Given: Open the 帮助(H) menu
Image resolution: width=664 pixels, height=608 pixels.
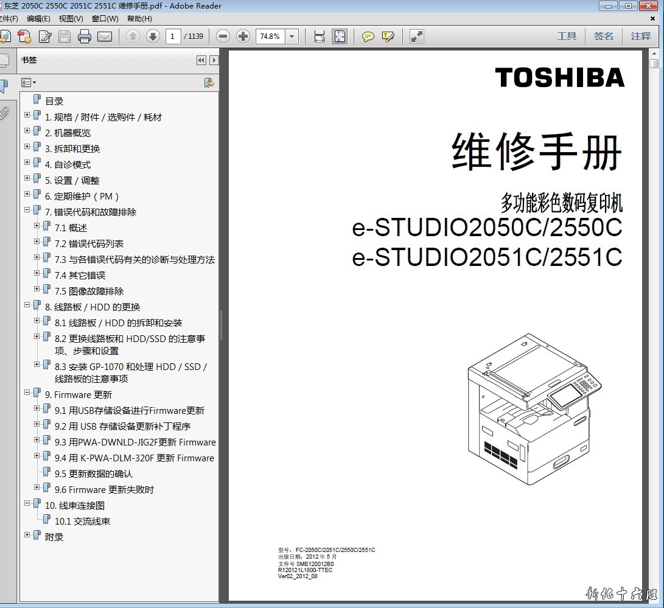Looking at the screenshot, I should point(139,18).
